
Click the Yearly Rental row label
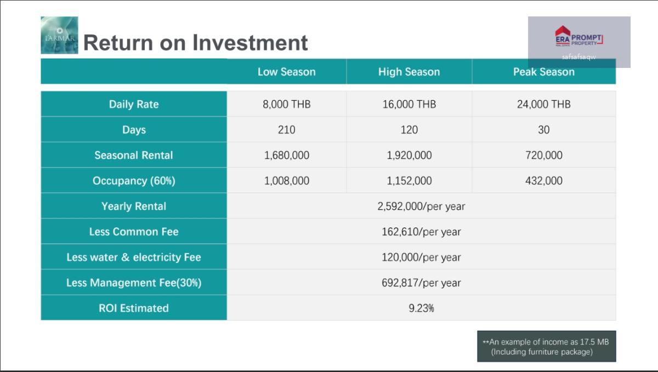[x=134, y=206]
